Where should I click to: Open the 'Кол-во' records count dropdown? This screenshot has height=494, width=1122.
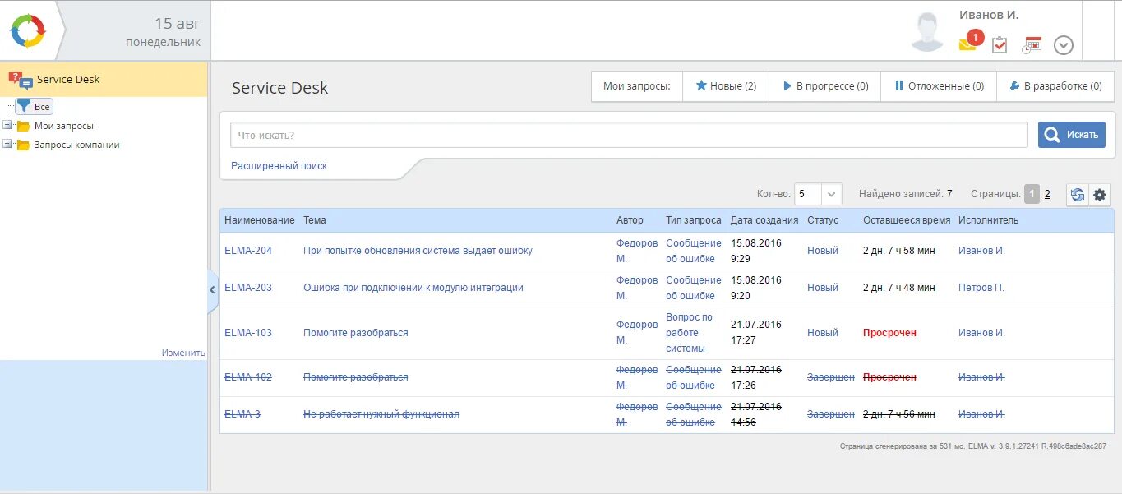tap(832, 195)
